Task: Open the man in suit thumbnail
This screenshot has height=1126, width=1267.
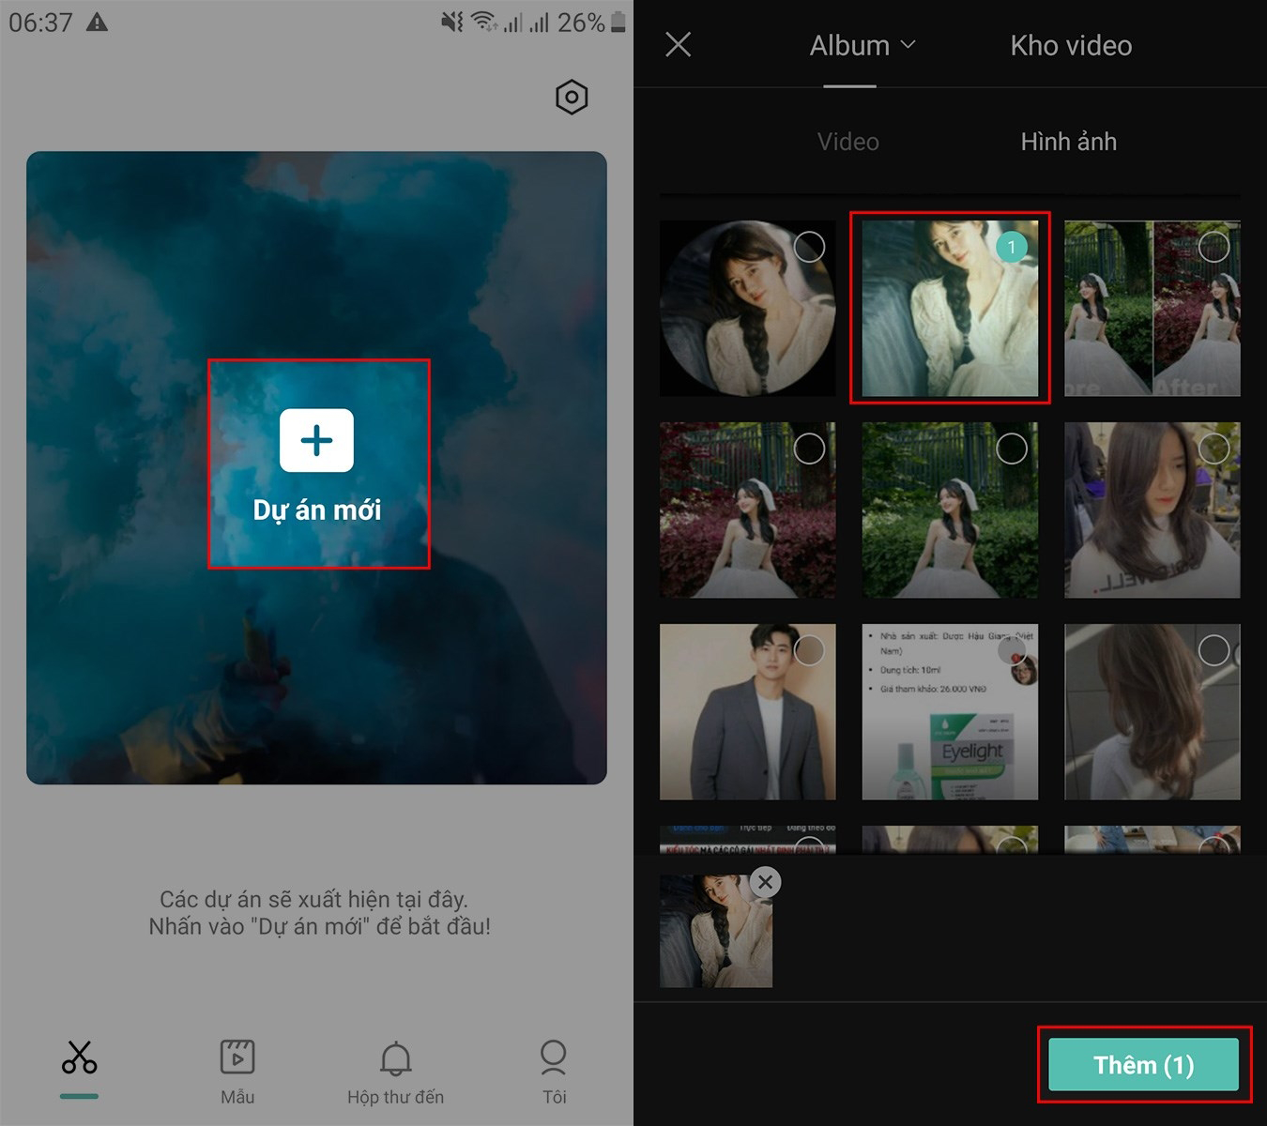Action: point(747,712)
